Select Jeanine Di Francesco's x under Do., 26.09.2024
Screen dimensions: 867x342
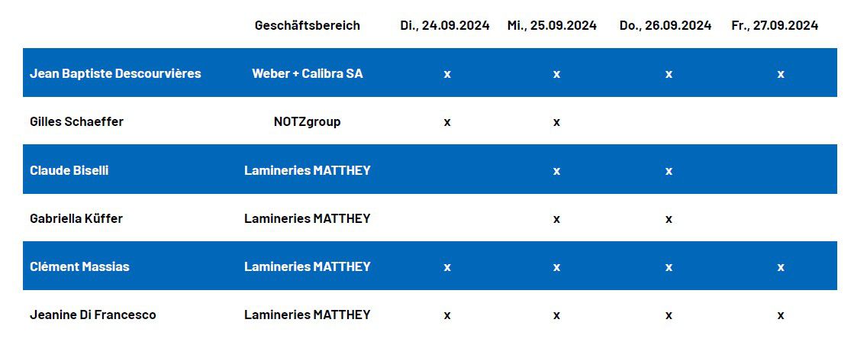(x=669, y=315)
